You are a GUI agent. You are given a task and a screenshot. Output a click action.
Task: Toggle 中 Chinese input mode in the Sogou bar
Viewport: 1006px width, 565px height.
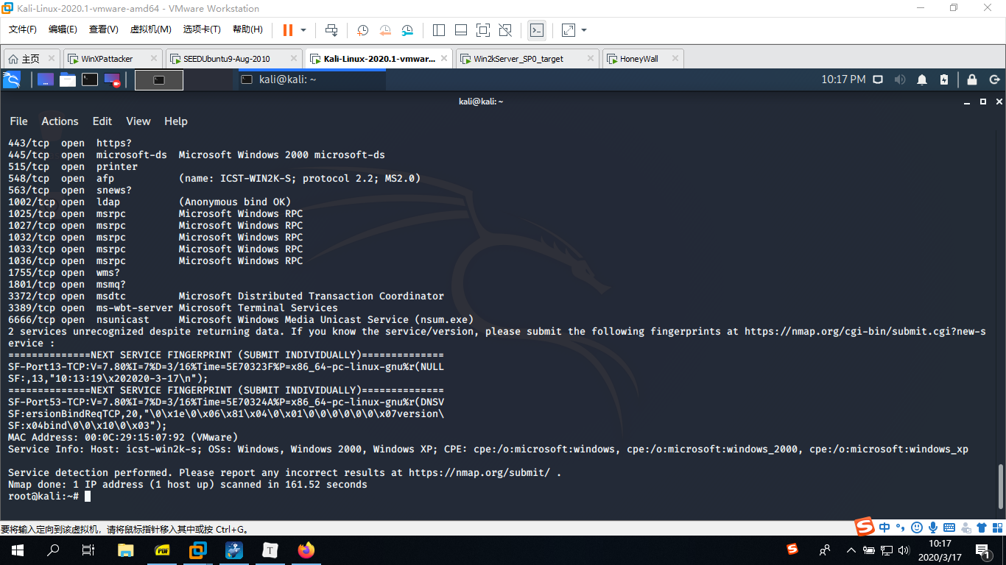(884, 527)
